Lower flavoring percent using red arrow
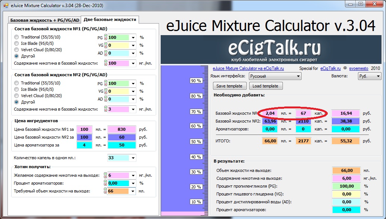 coord(106,185)
